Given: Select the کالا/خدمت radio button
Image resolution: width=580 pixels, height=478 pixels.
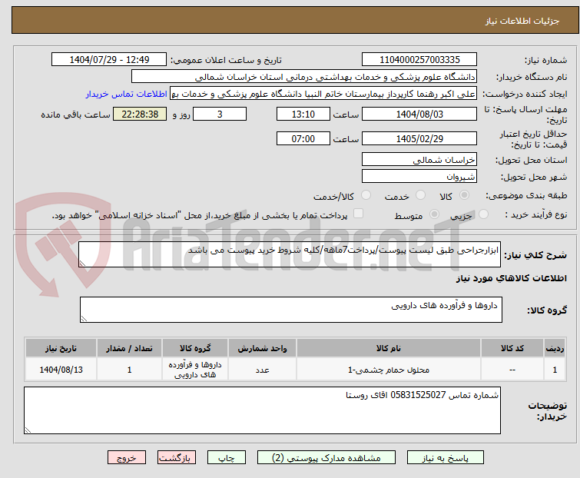Looking at the screenshot, I should [366, 195].
